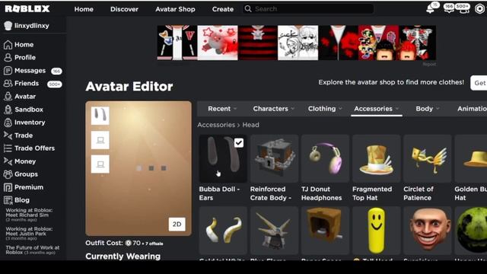This screenshot has height=274, width=487.
Task: Click the linxydlinxy avatar icon
Action: pos(8,26)
